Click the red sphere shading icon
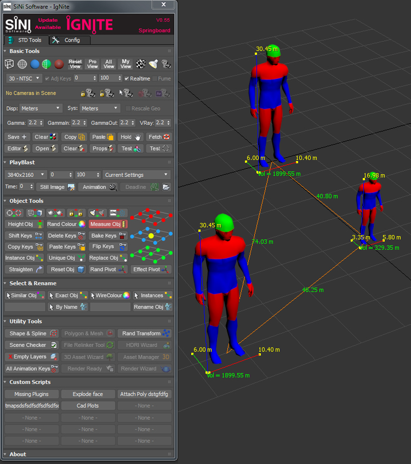 [59, 64]
